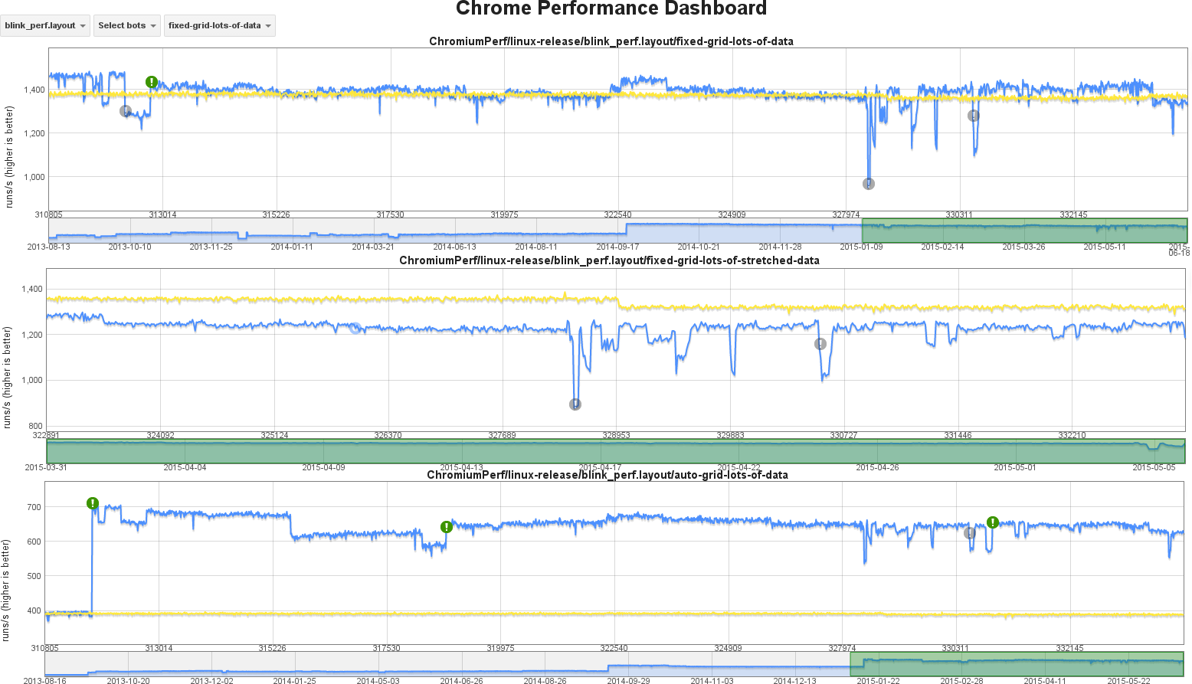Click revision label '327974' under top chart
The width and height of the screenshot is (1192, 684).
coord(847,215)
